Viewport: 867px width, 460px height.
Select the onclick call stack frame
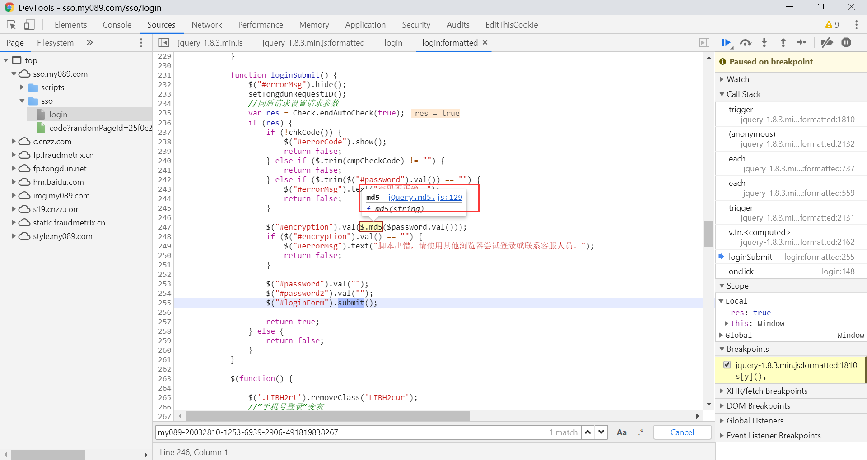click(791, 271)
